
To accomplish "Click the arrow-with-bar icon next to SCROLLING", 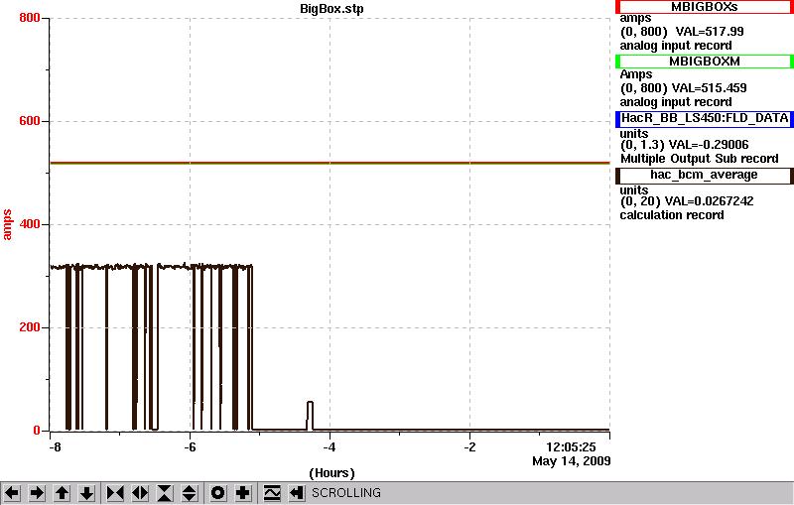I will [297, 492].
